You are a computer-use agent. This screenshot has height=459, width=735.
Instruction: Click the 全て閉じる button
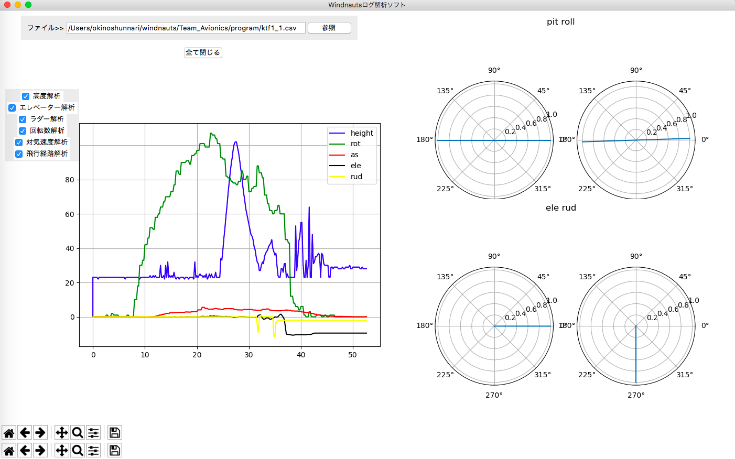pos(203,52)
